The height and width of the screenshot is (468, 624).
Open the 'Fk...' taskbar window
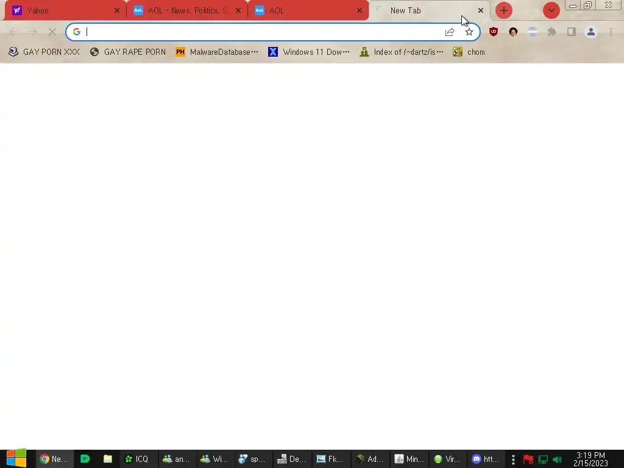pos(330,459)
